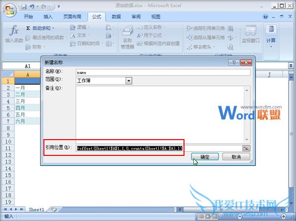Expand the 用于公式 menu
Viewport: 296px width, 221px height.
click(151, 36)
